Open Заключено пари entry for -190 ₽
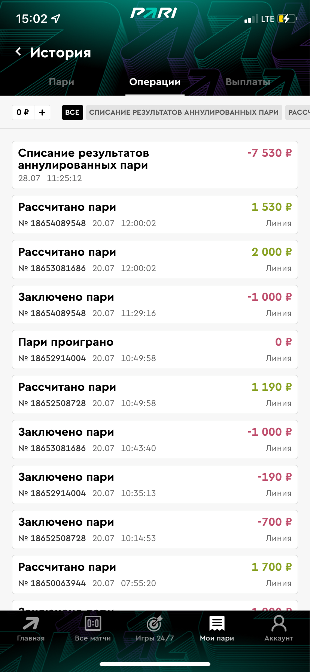310x672 pixels. [x=155, y=484]
